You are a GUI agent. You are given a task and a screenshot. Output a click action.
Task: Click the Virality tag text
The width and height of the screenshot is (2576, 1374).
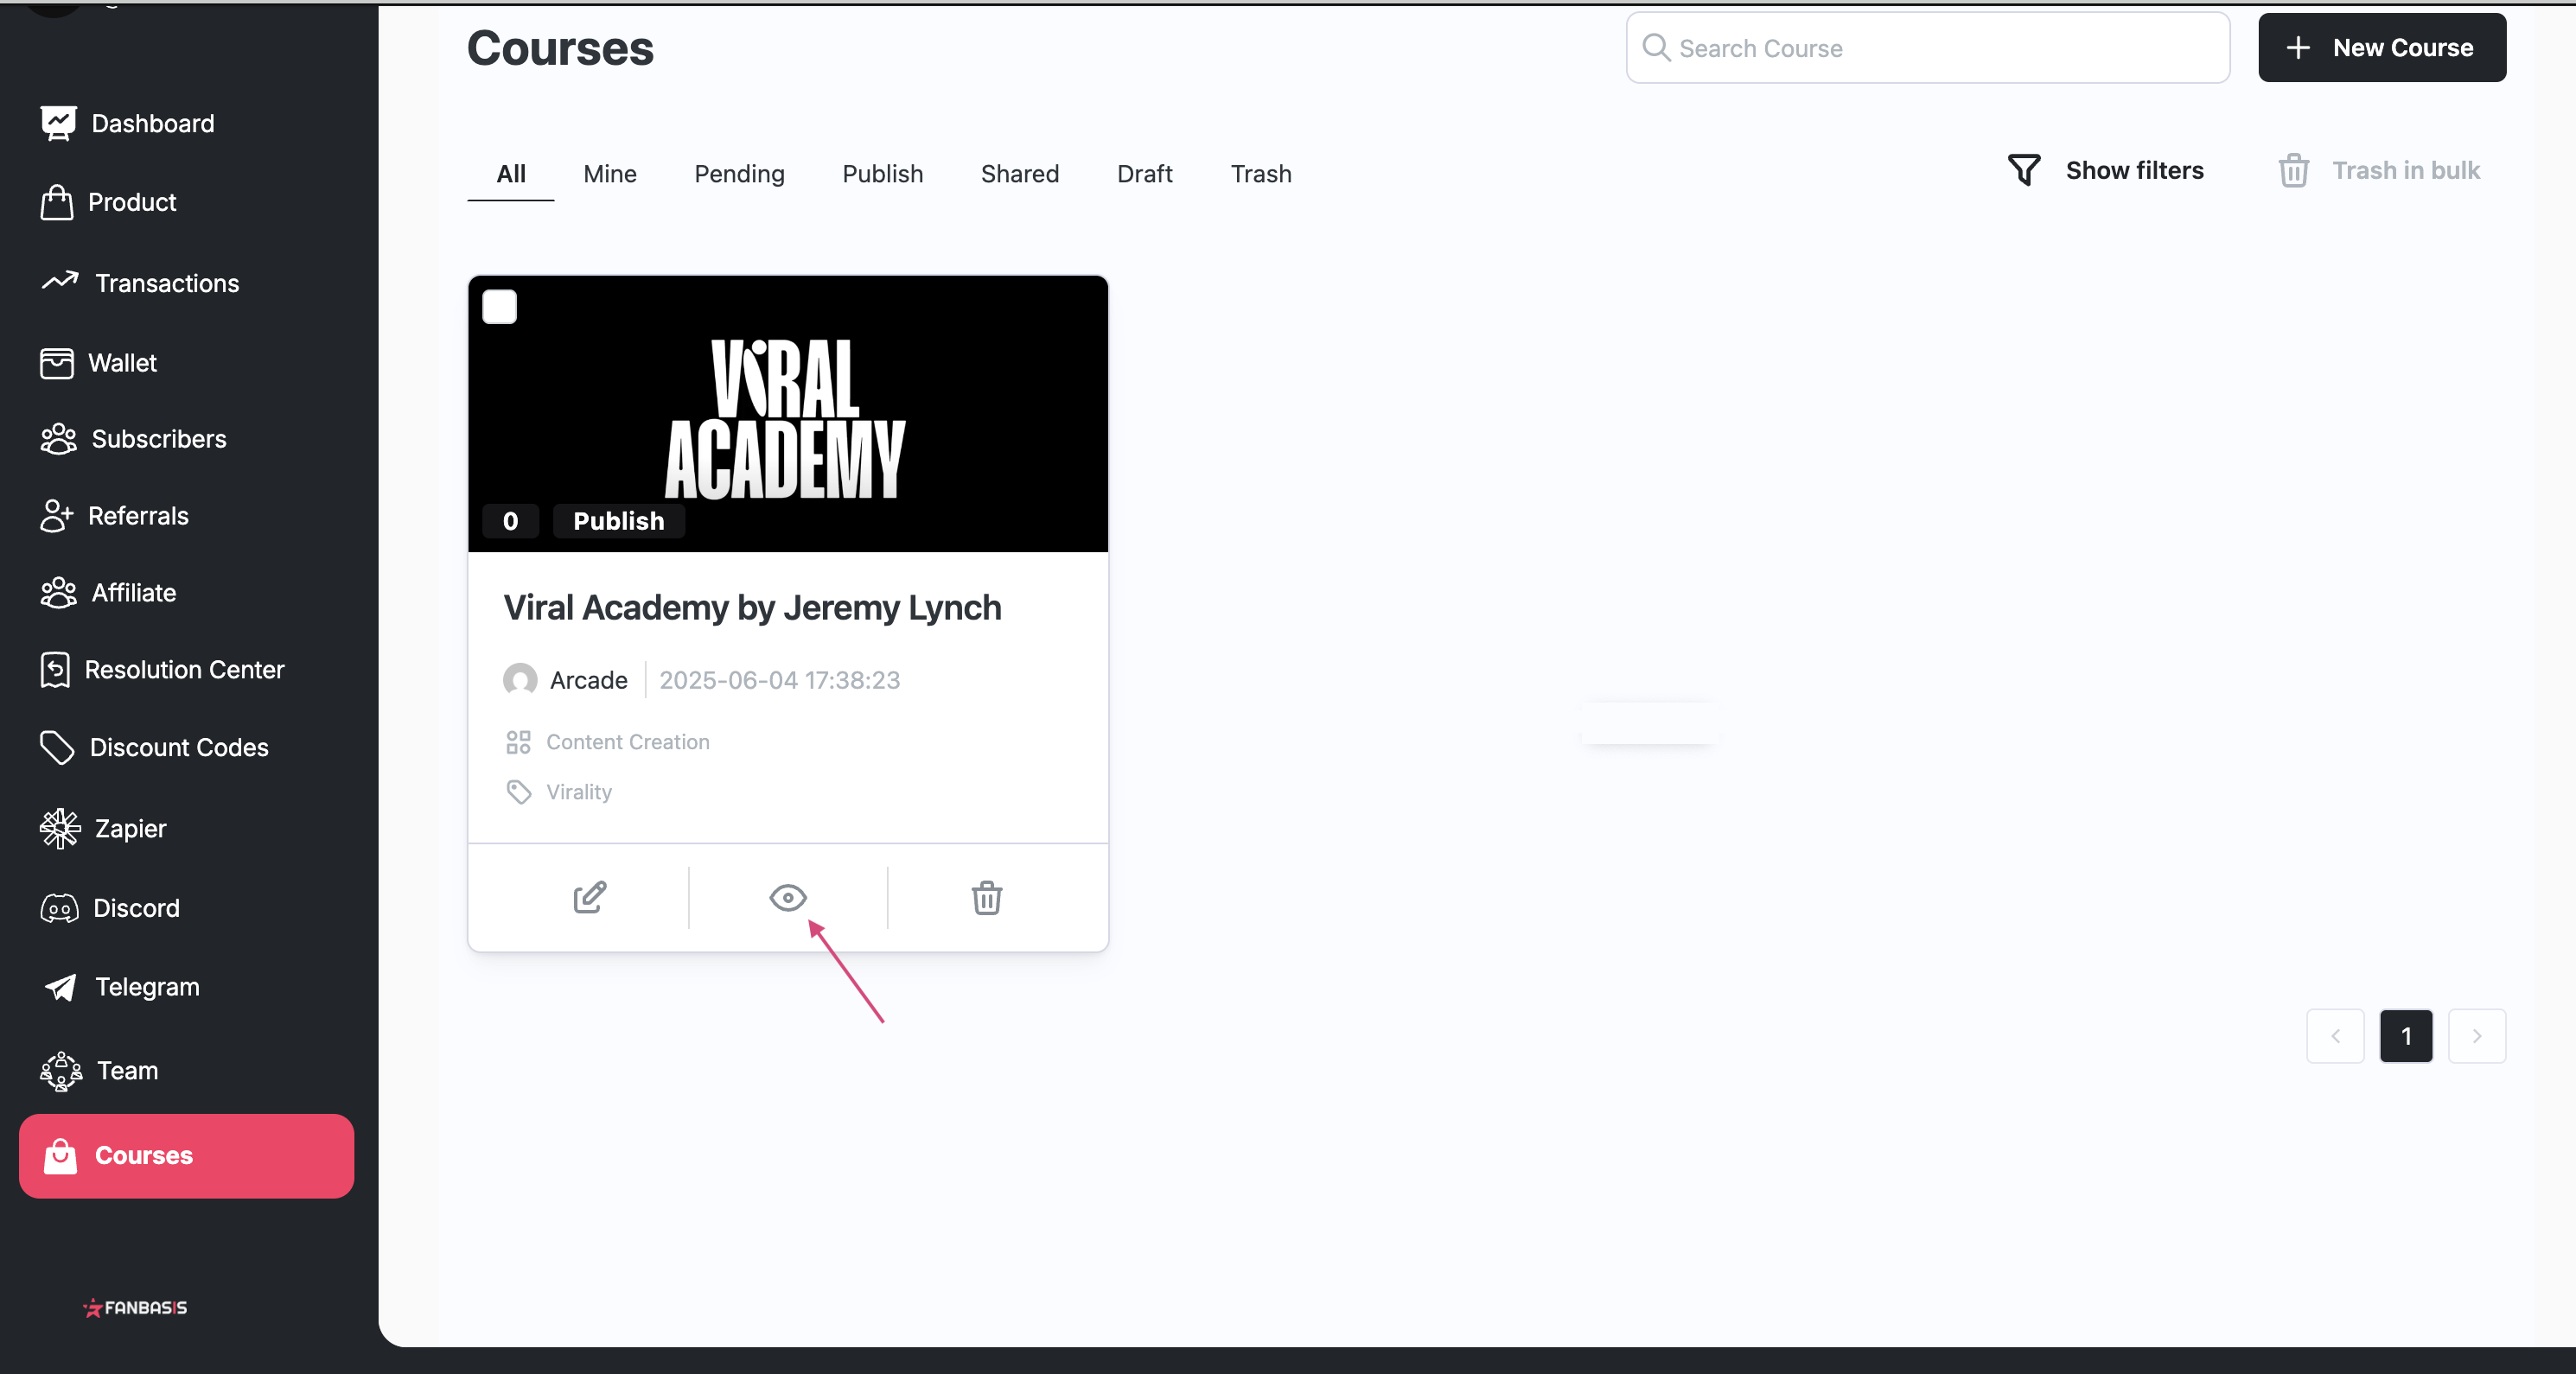pyautogui.click(x=579, y=792)
